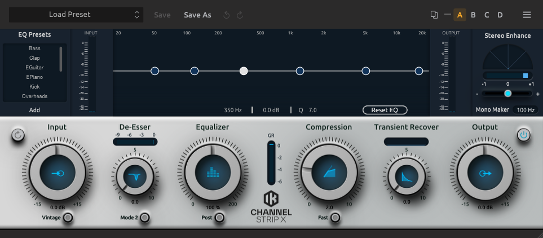Select preset slot D
543x238 pixels.
click(500, 15)
